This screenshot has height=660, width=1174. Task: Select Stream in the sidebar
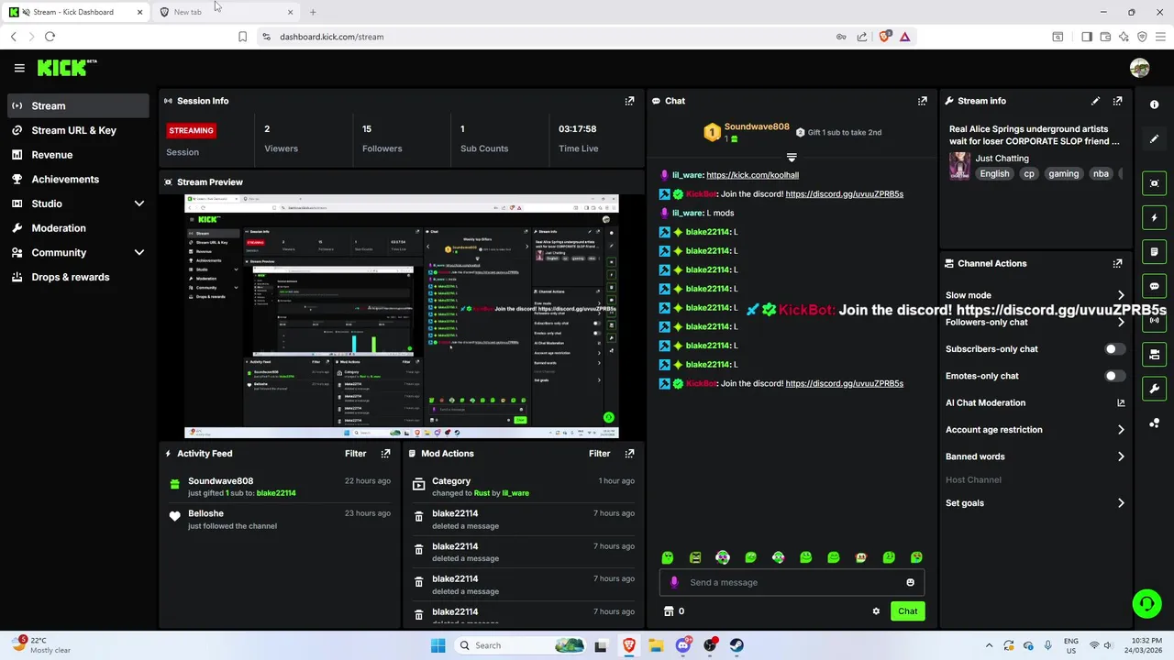(x=78, y=105)
